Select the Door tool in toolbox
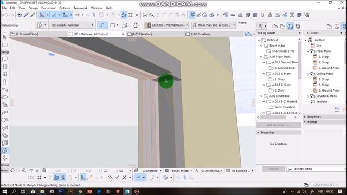The height and width of the screenshot is (195, 347). click(5, 67)
